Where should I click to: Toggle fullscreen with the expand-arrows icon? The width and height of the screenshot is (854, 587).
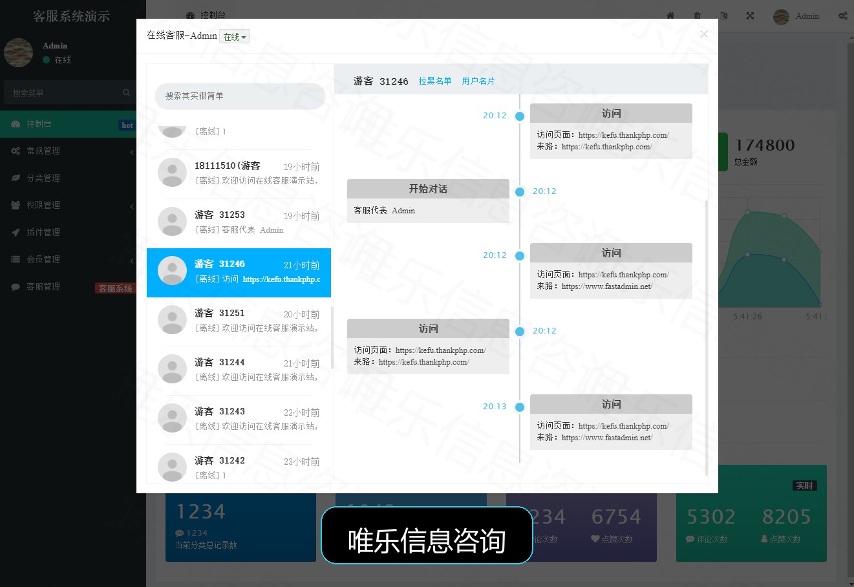point(750,16)
